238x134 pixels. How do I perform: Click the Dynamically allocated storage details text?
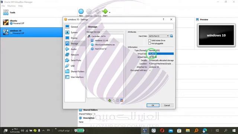(161, 60)
